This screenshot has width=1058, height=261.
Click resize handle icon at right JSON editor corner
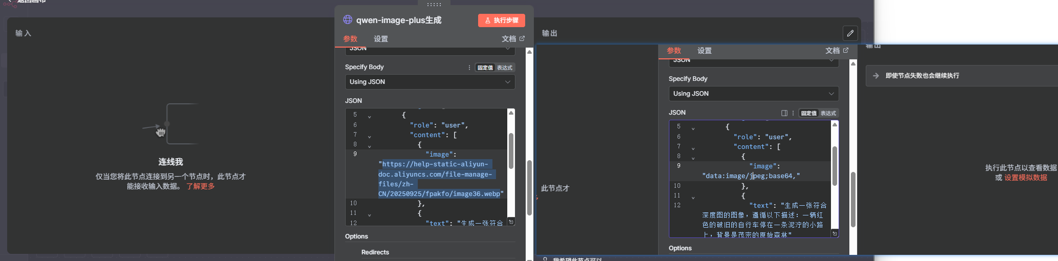(835, 233)
